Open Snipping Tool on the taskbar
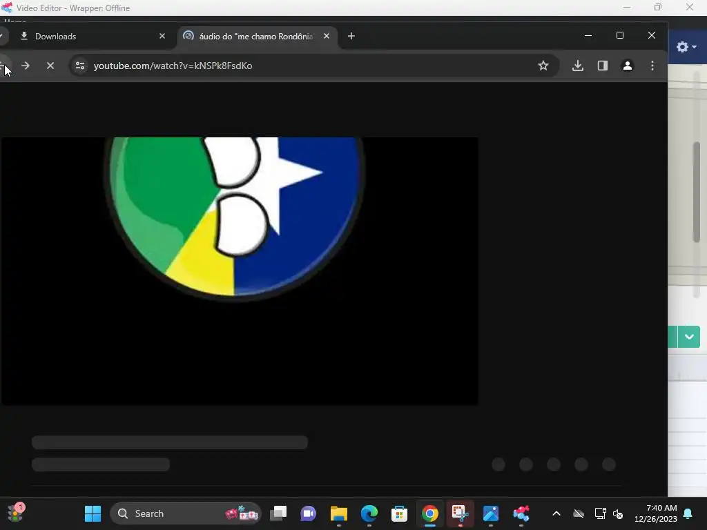 point(460,513)
